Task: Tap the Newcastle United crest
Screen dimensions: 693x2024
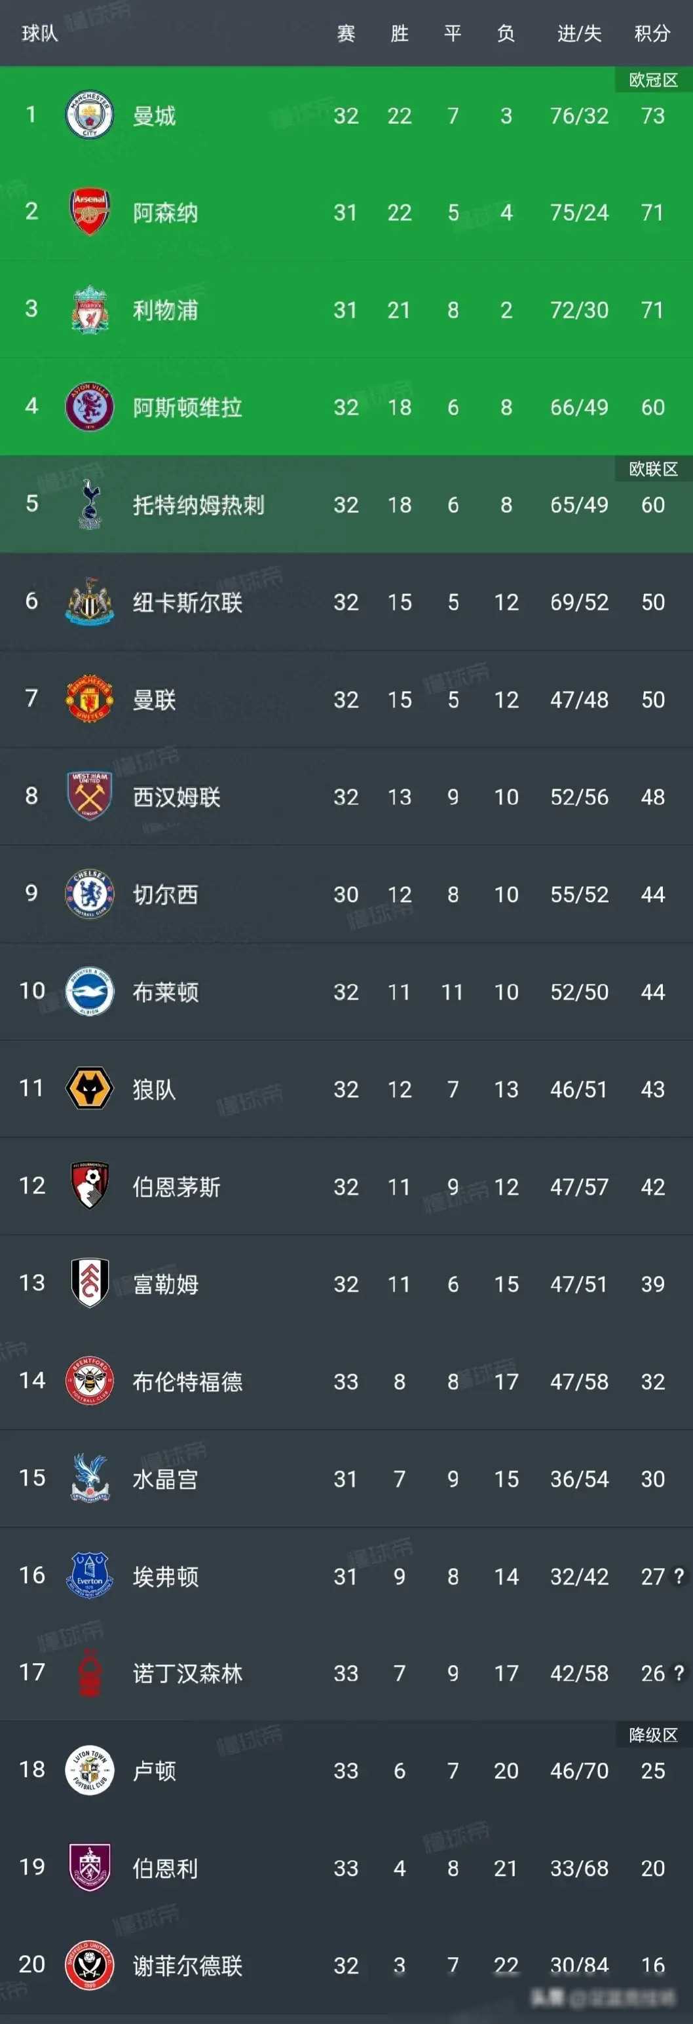Action: (90, 602)
